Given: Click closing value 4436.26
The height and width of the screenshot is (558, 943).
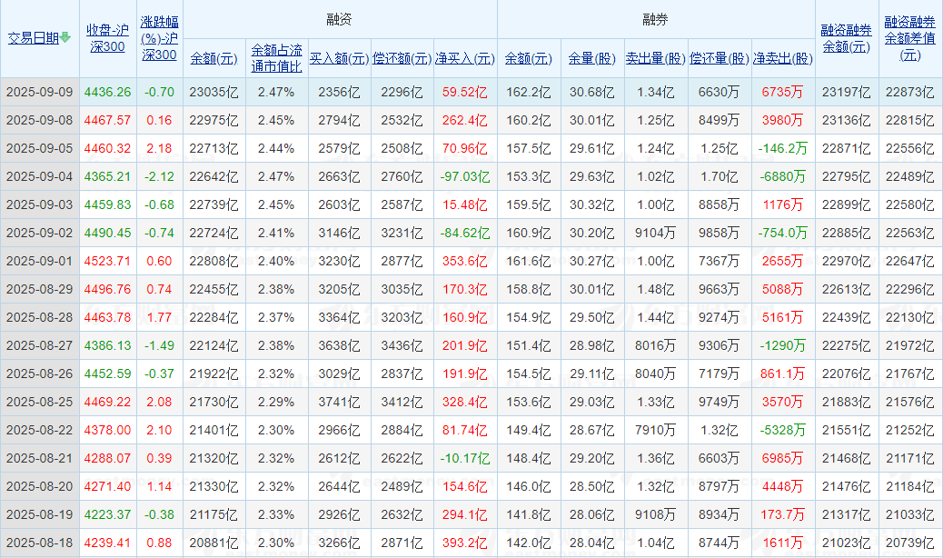Looking at the screenshot, I should click(107, 92).
